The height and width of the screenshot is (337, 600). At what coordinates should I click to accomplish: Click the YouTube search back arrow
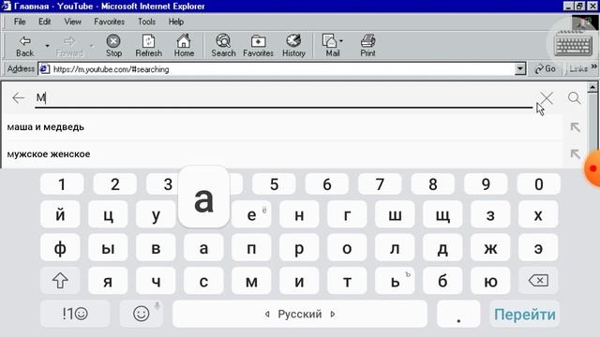(x=18, y=97)
